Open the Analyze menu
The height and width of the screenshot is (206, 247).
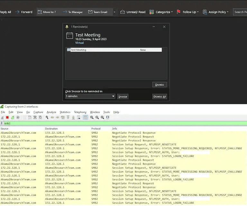coord(51,112)
